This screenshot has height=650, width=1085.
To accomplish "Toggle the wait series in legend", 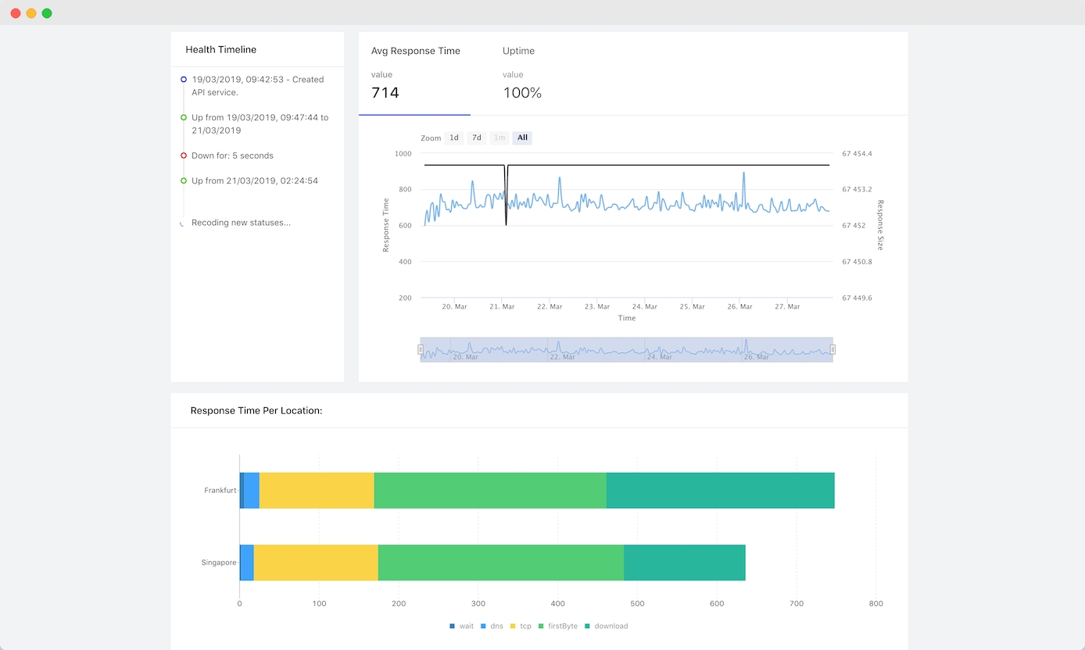I will tap(462, 626).
